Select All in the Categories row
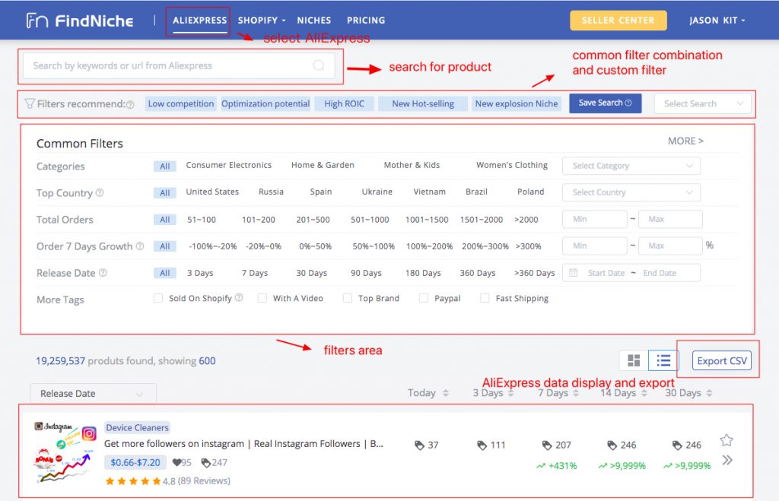The width and height of the screenshot is (779, 501). (x=165, y=166)
